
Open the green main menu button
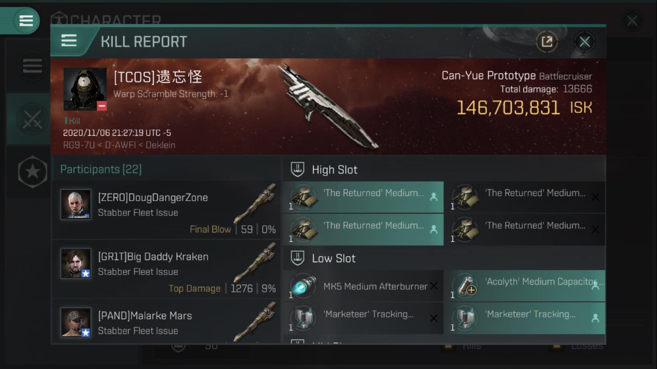click(26, 21)
